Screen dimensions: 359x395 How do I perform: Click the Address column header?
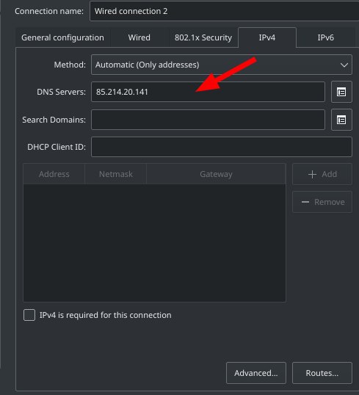[x=54, y=174]
